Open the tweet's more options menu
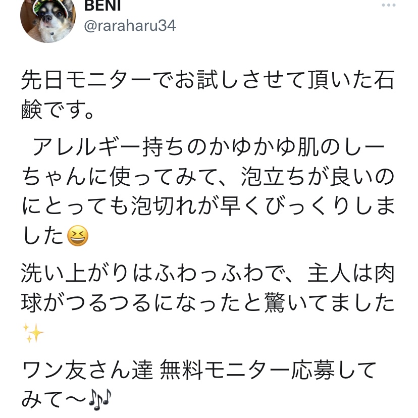418x418 pixels. click(388, 5)
